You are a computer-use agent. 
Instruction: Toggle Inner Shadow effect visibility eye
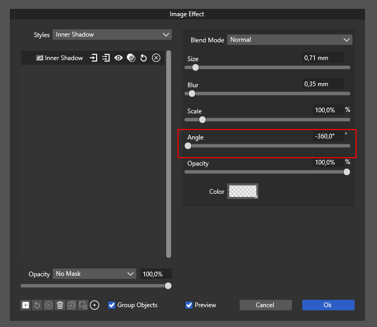(x=119, y=58)
